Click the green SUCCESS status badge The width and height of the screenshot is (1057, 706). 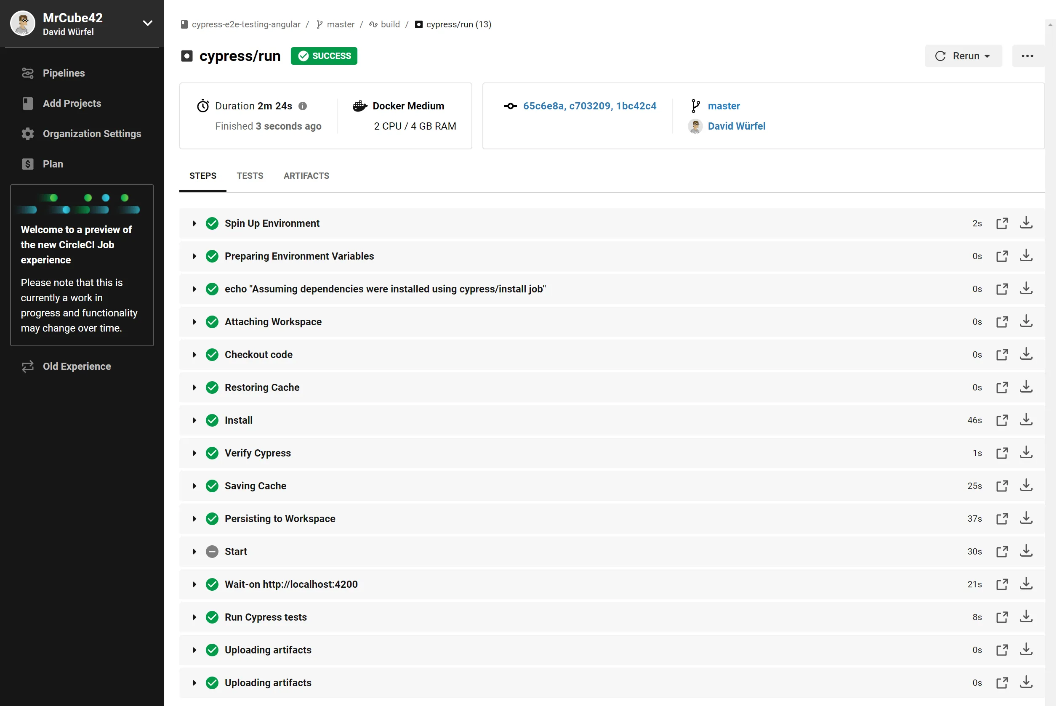[324, 56]
